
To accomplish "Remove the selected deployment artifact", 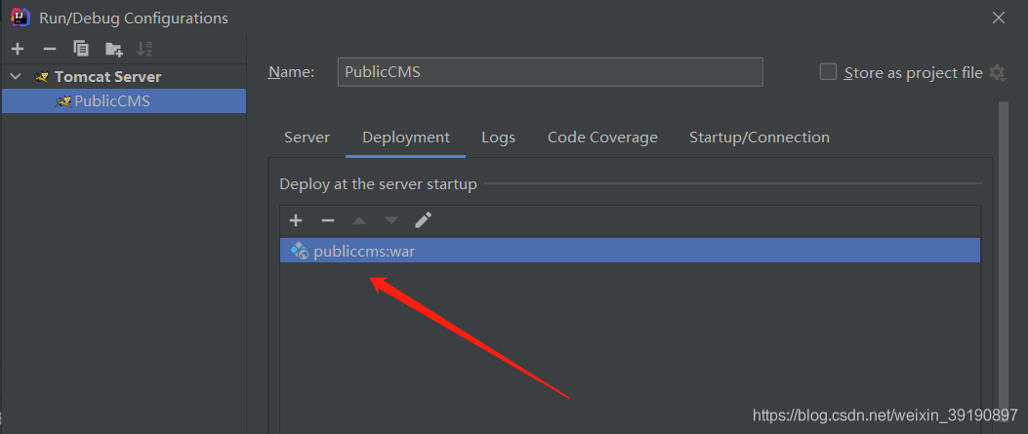I will [328, 220].
